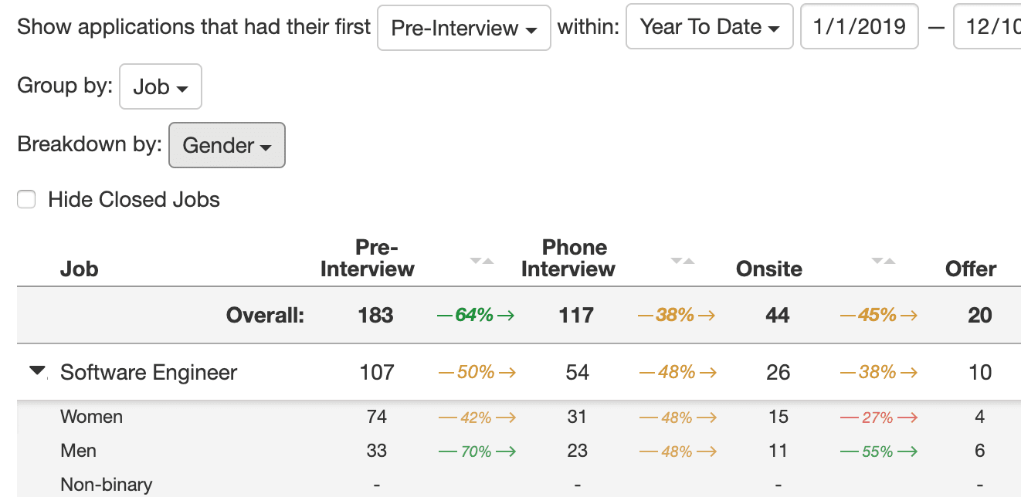Viewport: 1021px width, 497px height.
Task: Click the Overall 38% conversion arrow
Action: (677, 315)
